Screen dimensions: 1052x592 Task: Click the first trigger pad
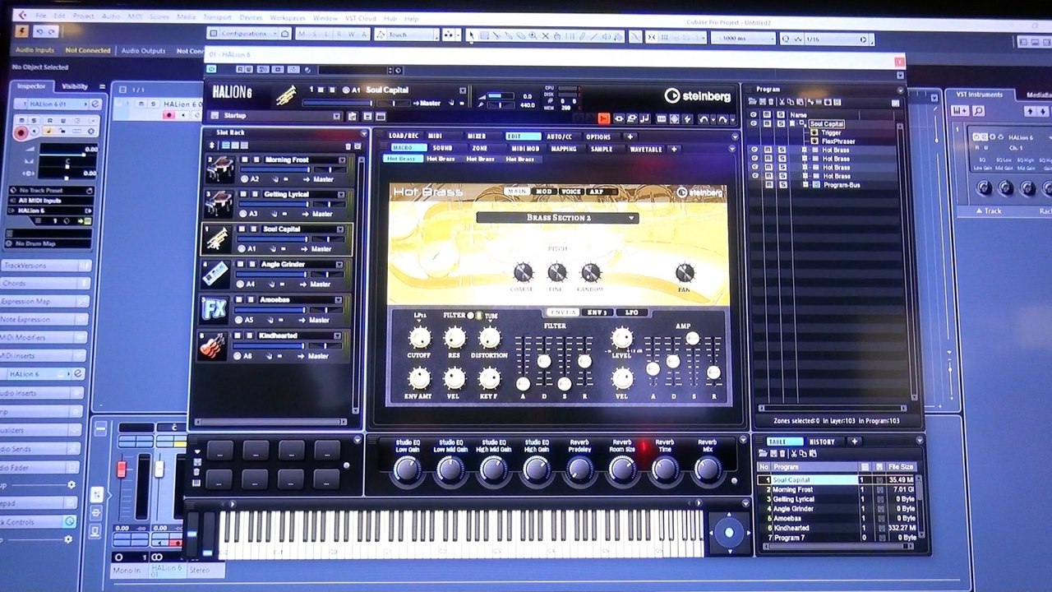(x=219, y=450)
